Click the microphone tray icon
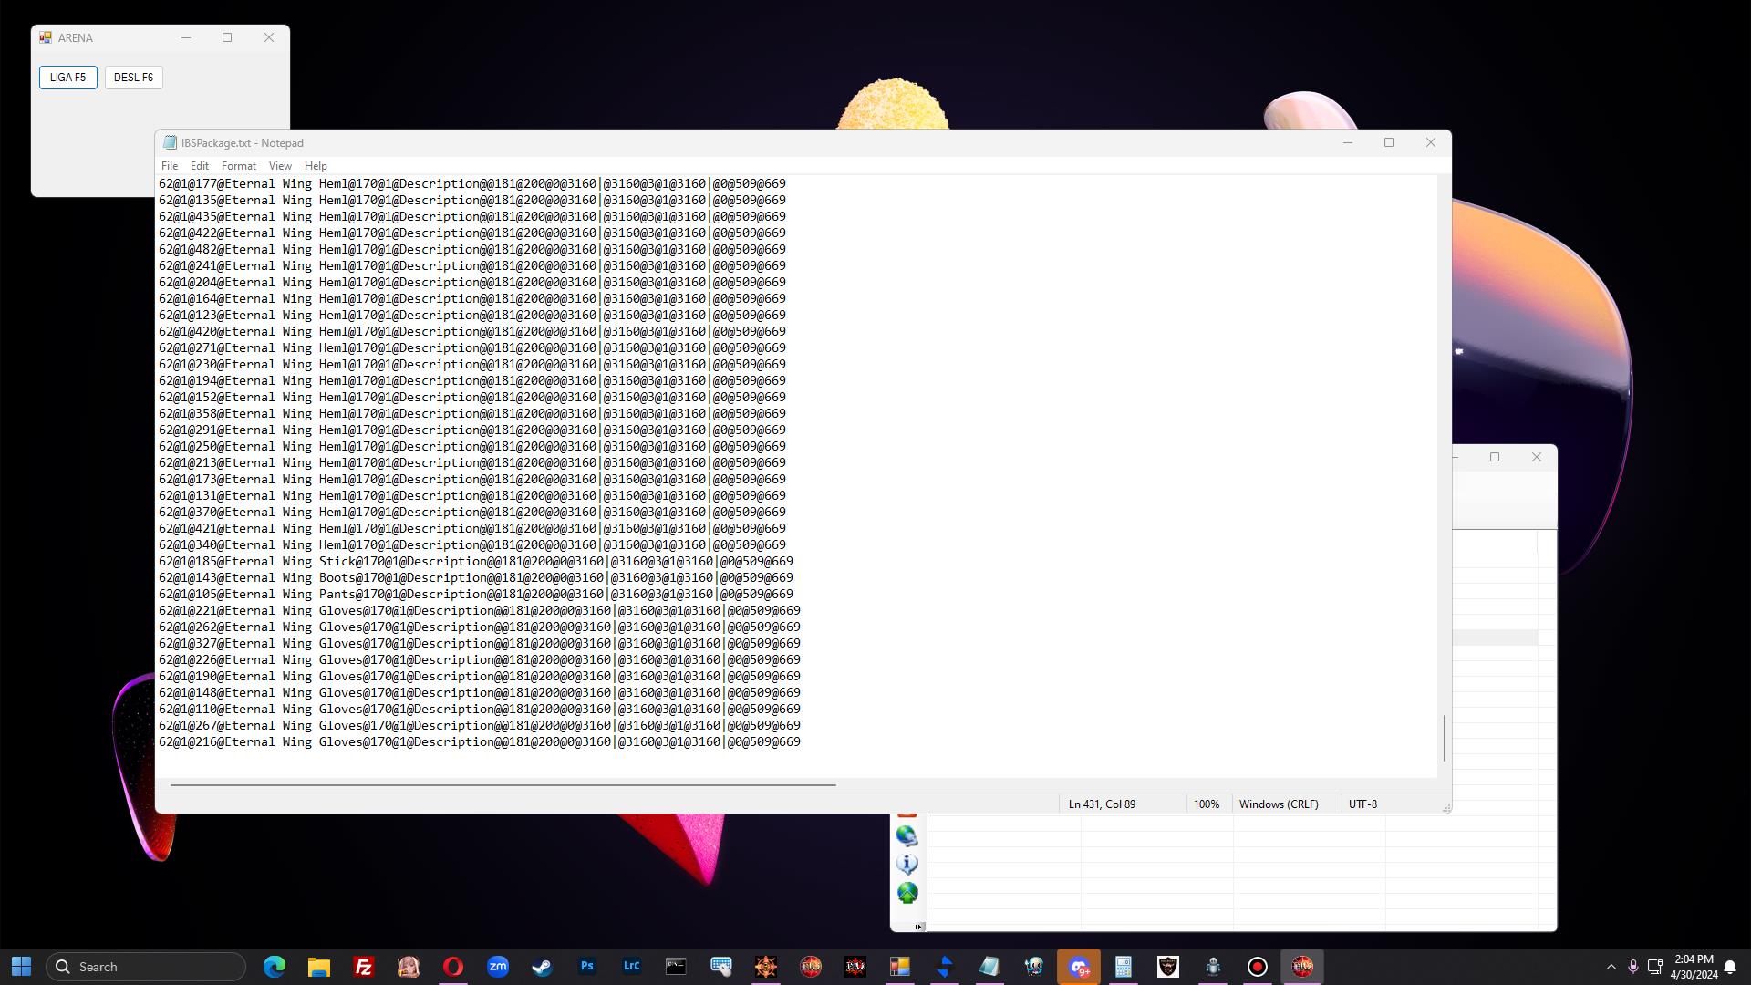 [x=1633, y=967]
